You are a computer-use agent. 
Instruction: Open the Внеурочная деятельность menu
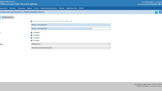tap(49, 8)
